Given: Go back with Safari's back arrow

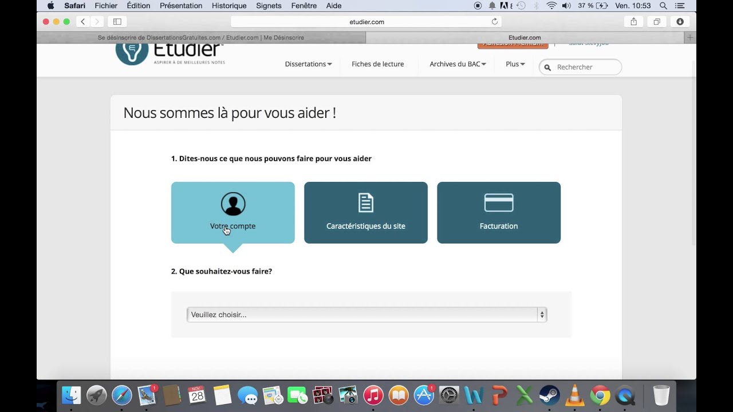Looking at the screenshot, I should point(83,22).
